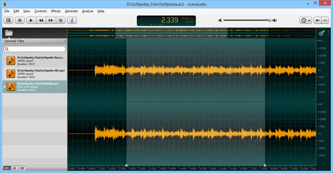Click the overview waveform strip at top
The image size is (333, 173).
pyautogui.click(x=192, y=33)
